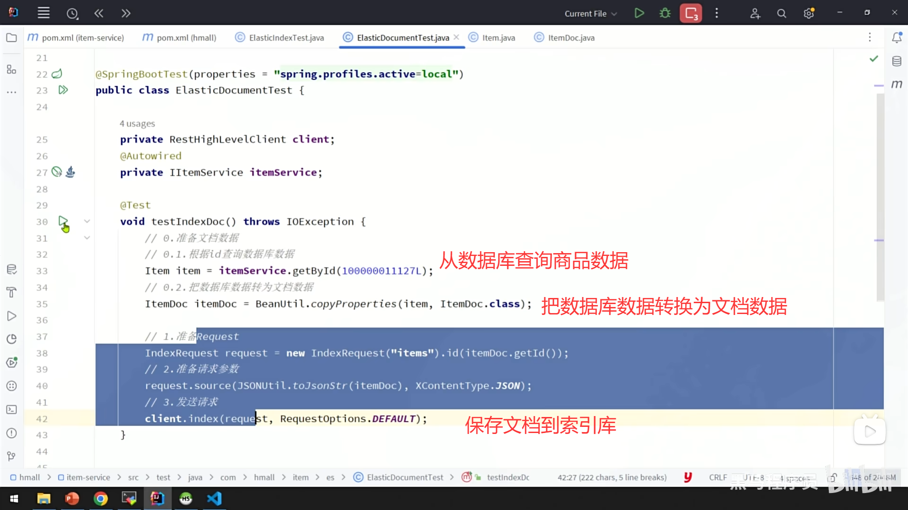Open the Search Everywhere magnifier
This screenshot has height=510, width=908.
pos(782,14)
